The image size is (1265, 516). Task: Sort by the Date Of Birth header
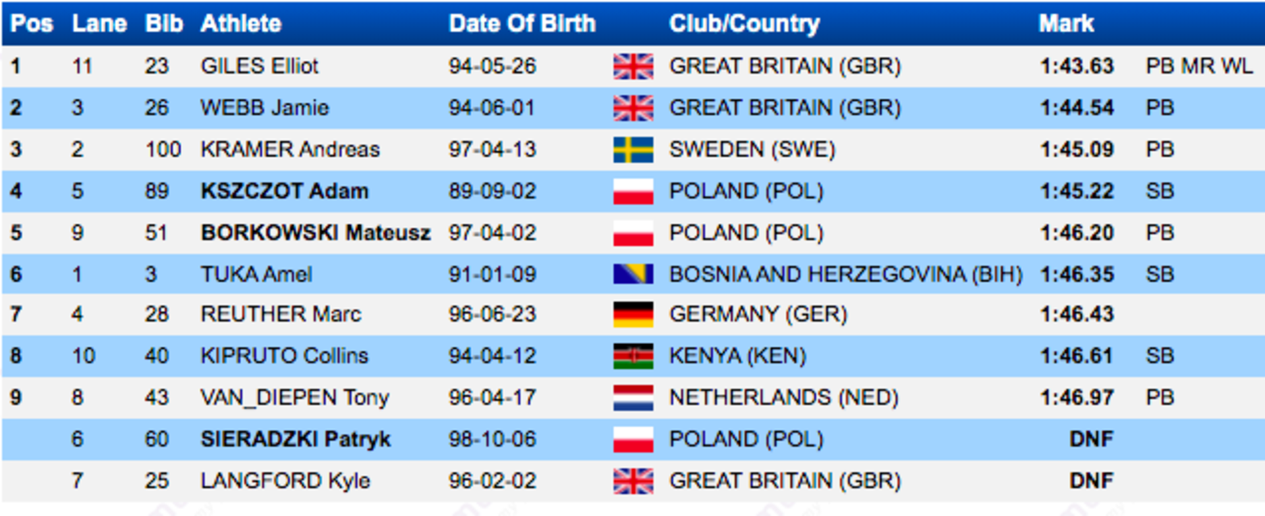[x=522, y=24]
